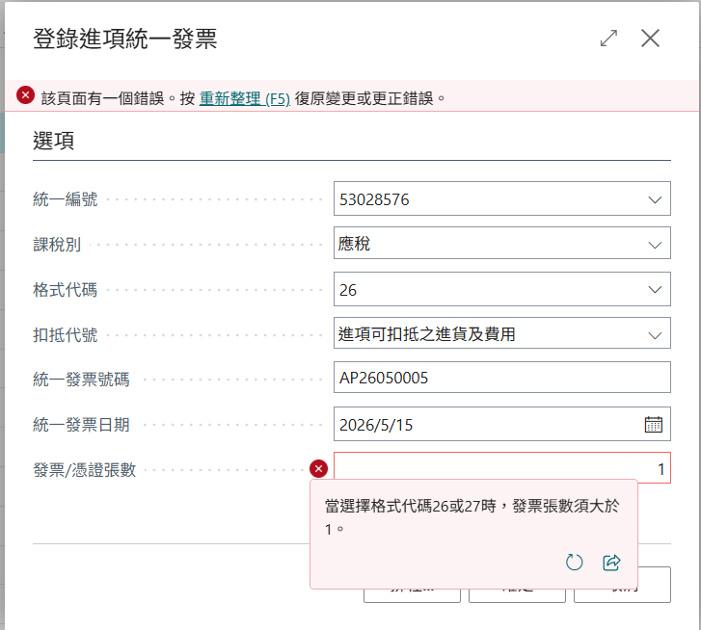Close the 登錄進項統一發票 dialog
Image resolution: width=701 pixels, height=630 pixels.
[x=650, y=38]
